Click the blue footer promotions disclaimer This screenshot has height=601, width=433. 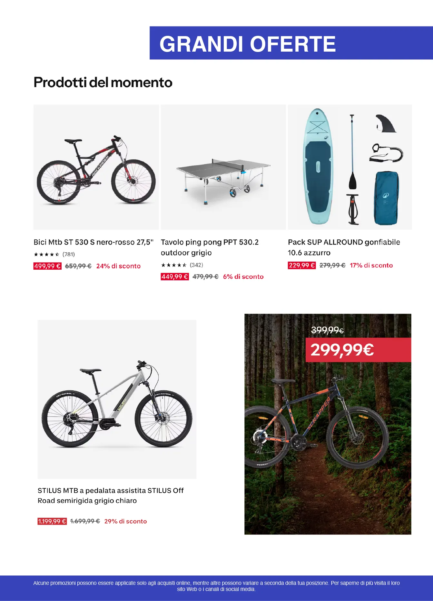[216, 586]
